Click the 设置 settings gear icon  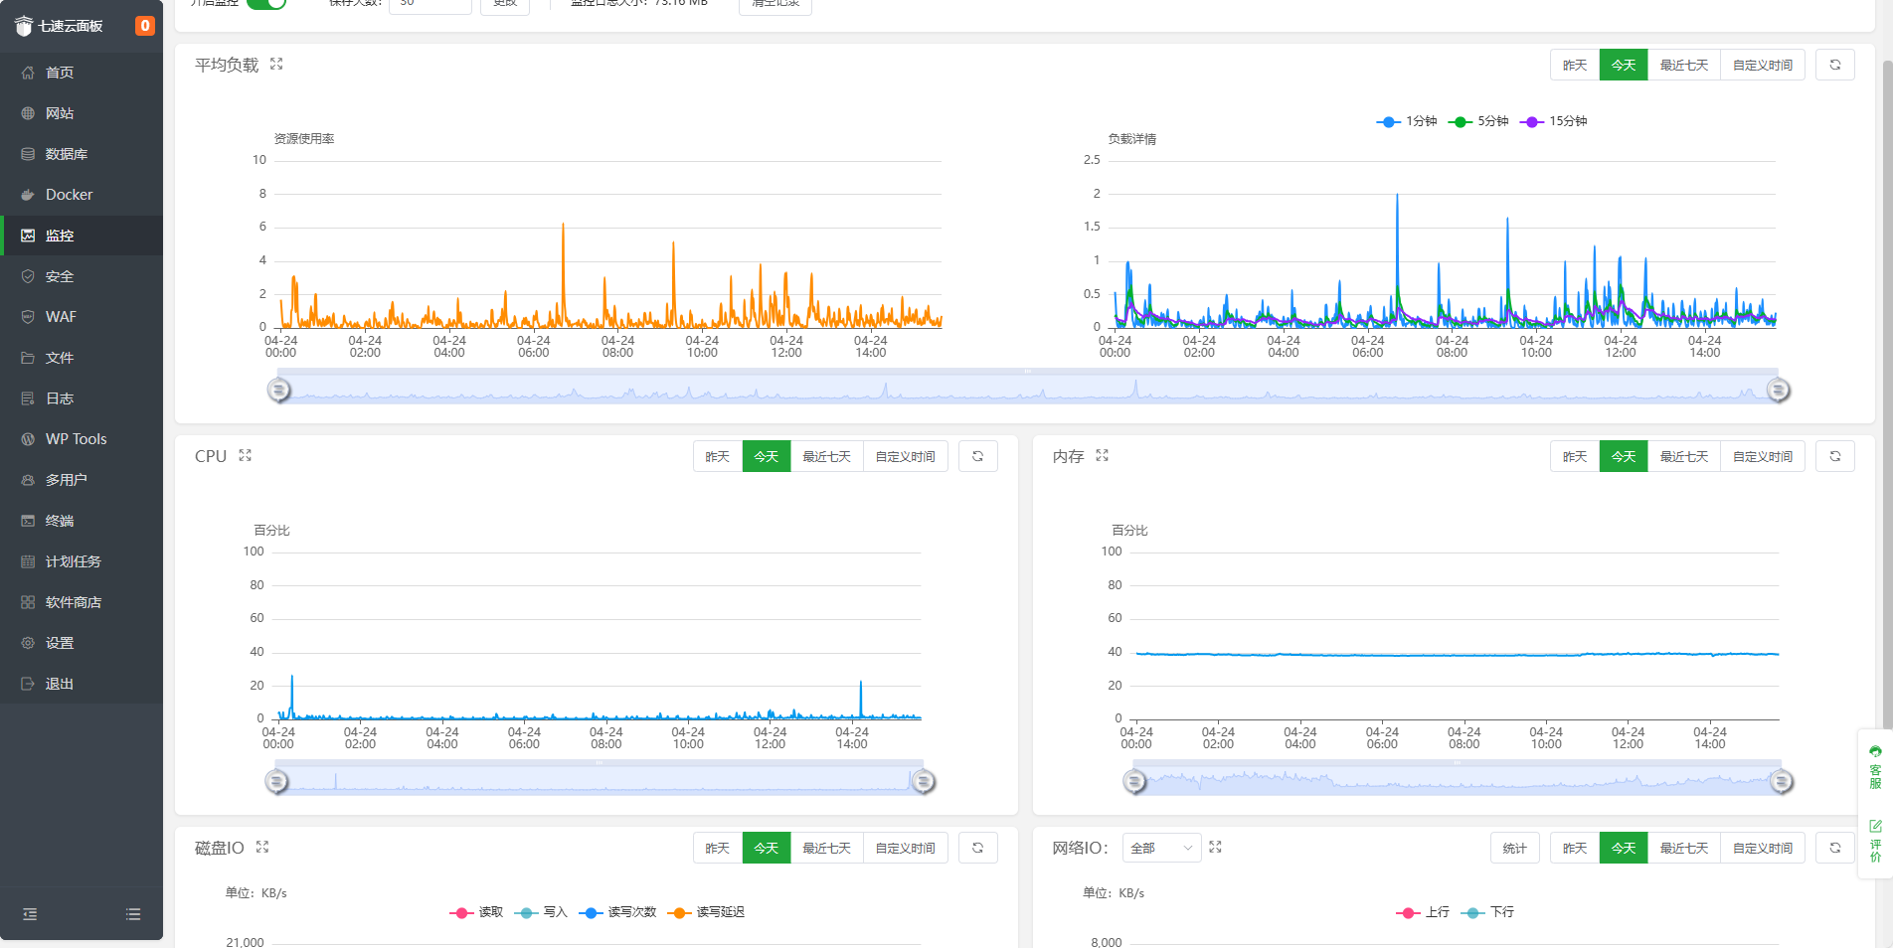[x=28, y=643]
